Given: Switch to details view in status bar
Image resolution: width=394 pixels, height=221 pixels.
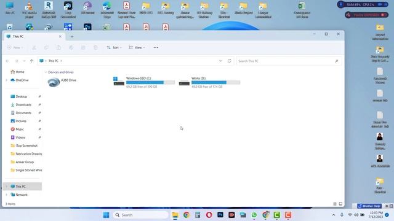Looking at the screenshot, I should point(335,204).
